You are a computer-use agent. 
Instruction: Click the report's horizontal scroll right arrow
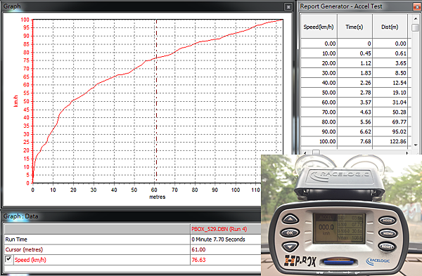407,152
